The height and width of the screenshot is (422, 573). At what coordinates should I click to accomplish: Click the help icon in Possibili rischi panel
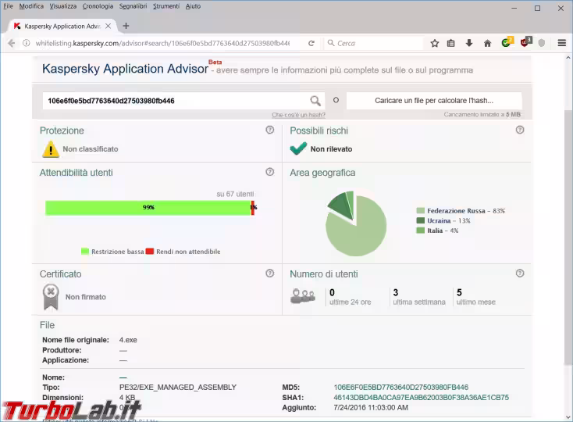520,130
